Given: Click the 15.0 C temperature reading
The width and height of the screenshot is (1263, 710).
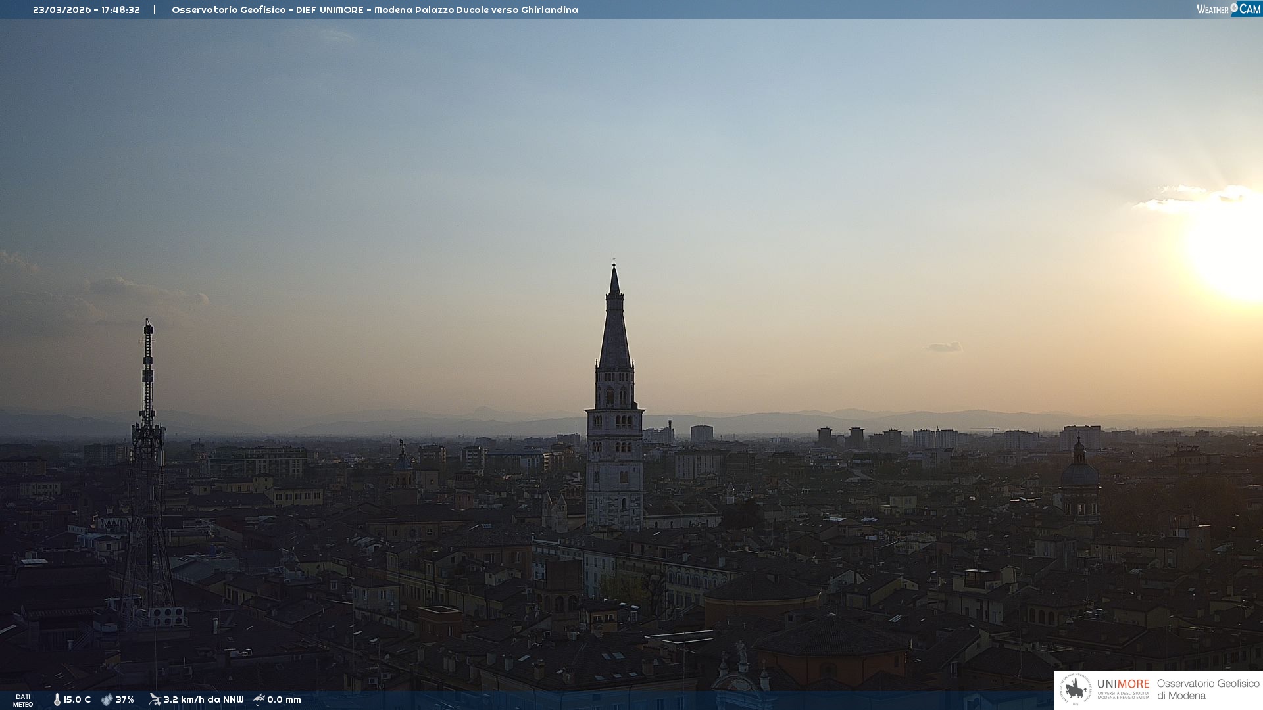Looking at the screenshot, I should tap(77, 700).
